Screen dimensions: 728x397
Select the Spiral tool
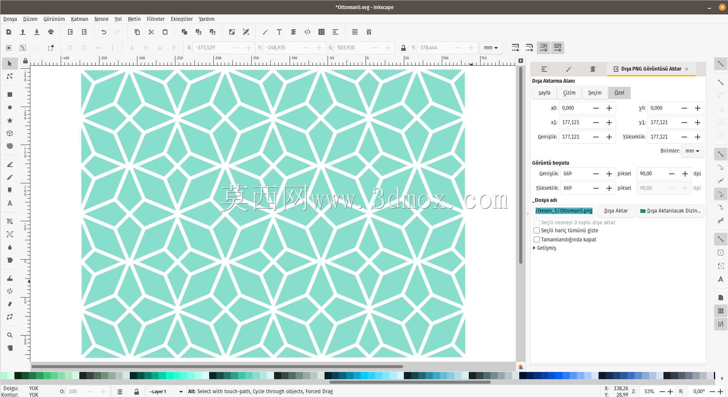coord(10,146)
